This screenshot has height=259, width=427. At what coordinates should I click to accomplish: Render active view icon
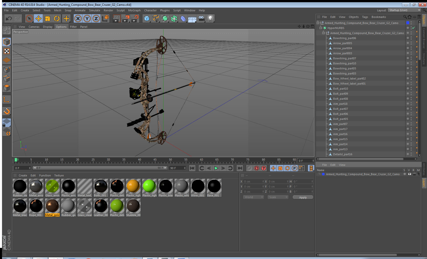(116, 18)
